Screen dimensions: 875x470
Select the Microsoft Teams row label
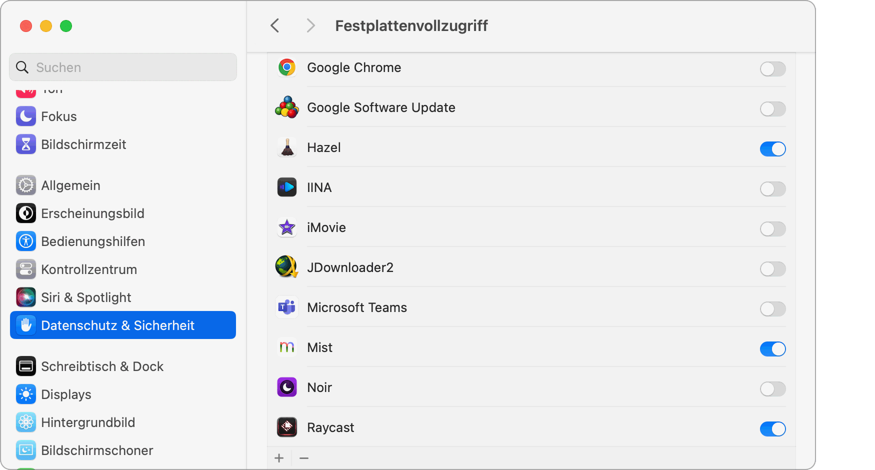click(357, 307)
